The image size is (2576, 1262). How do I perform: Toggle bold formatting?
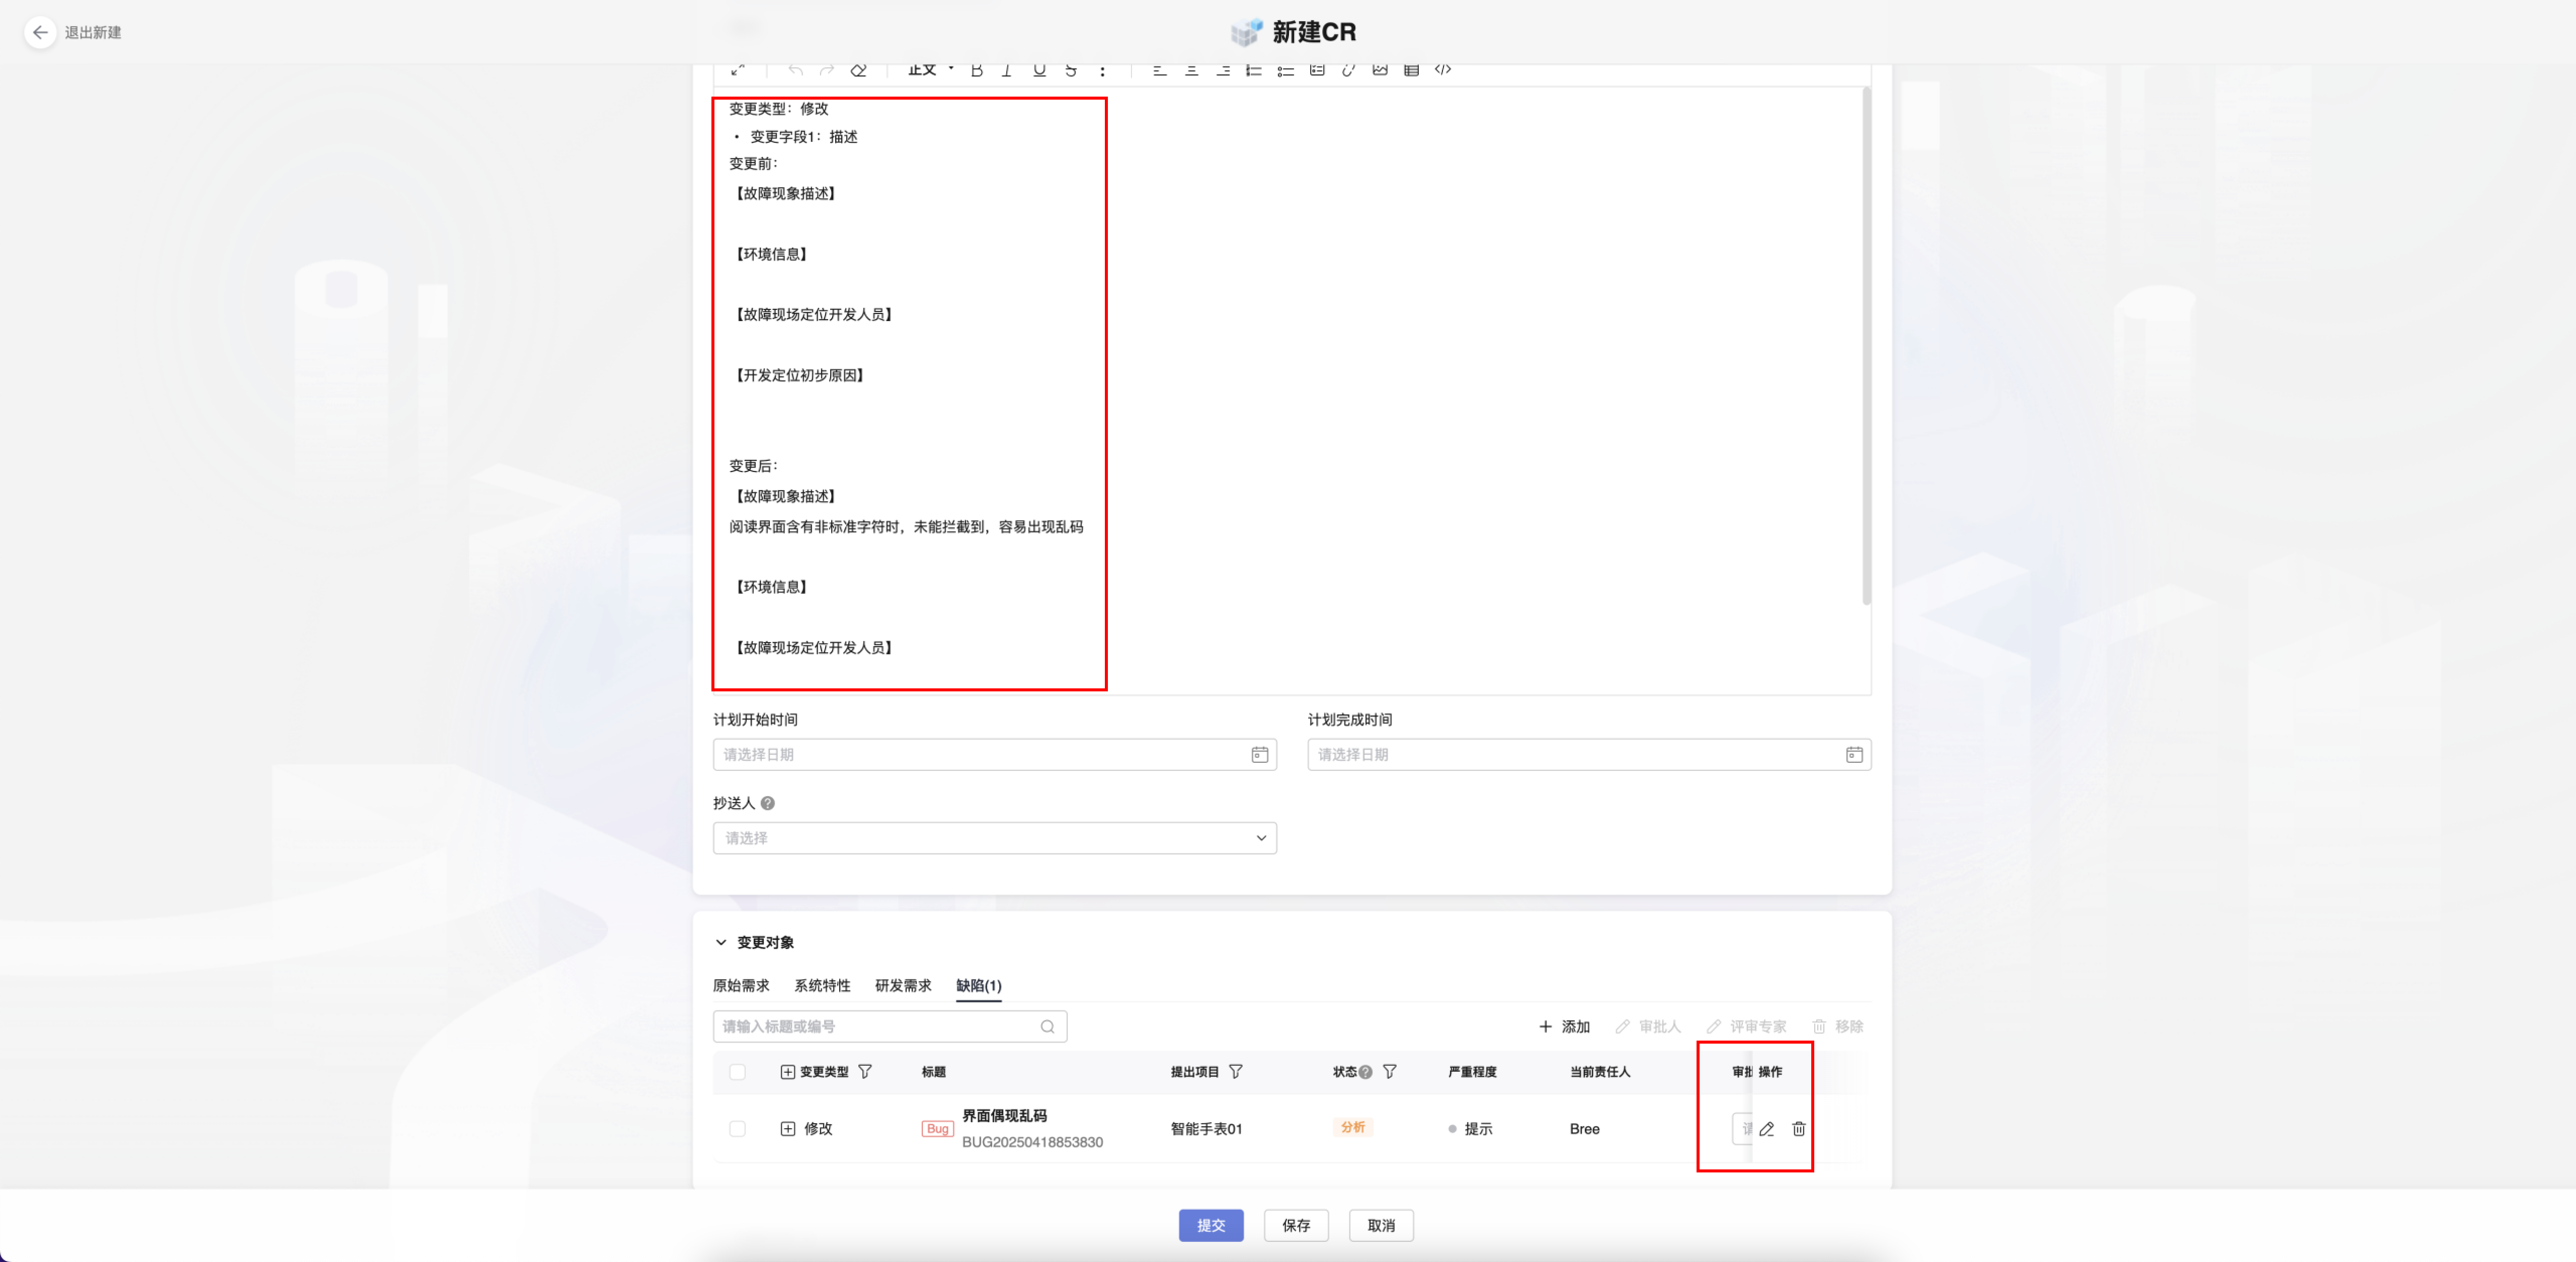[x=976, y=70]
